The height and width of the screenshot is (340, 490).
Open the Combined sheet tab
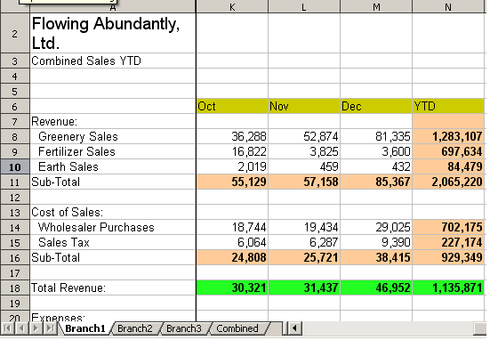[237, 328]
